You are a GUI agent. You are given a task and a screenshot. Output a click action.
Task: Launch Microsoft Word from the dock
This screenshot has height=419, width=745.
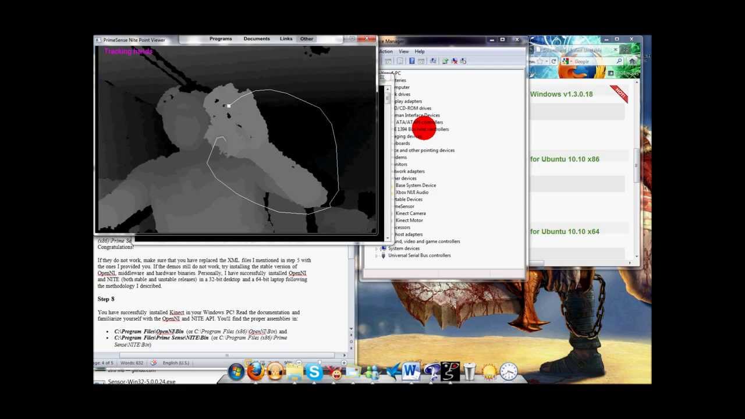(410, 371)
